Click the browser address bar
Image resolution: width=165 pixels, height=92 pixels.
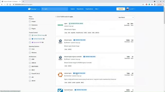click(x=78, y=5)
